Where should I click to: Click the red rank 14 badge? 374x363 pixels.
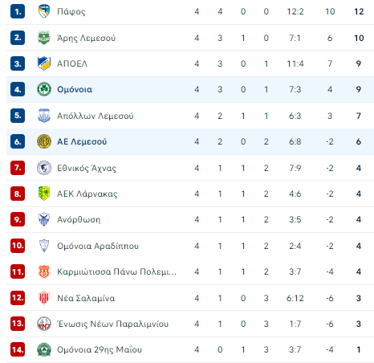pos(18,349)
